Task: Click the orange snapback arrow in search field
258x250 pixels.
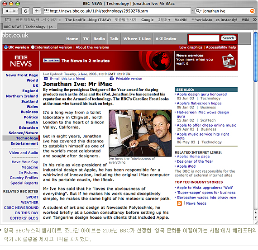Action: tap(252, 11)
